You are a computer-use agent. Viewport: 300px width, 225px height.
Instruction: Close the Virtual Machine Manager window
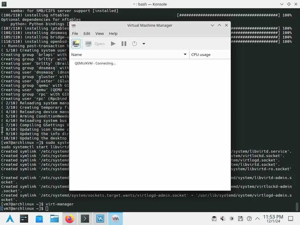[226, 25]
